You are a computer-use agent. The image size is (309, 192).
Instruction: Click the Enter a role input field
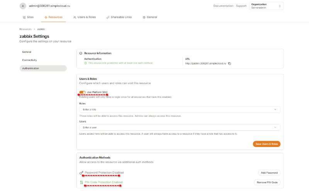[x=180, y=110]
